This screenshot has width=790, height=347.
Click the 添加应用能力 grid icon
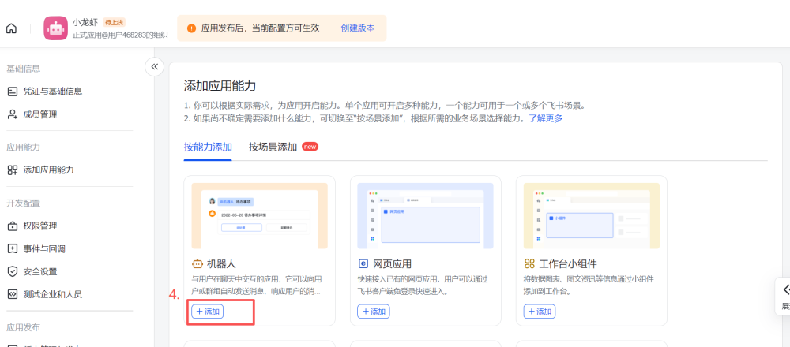click(x=13, y=170)
